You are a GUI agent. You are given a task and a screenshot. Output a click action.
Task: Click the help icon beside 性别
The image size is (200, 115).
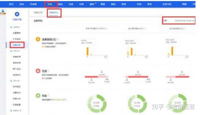tap(49, 71)
